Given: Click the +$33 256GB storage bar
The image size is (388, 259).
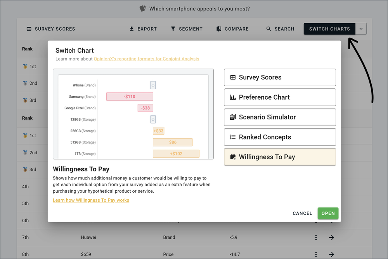Looking at the screenshot, I should coord(159,131).
